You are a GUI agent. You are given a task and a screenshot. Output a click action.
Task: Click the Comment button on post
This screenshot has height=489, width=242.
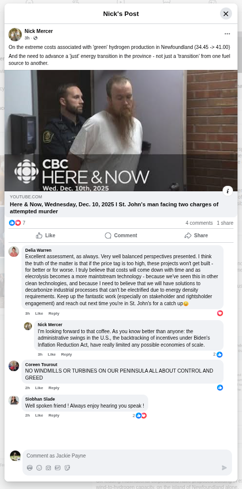coord(121,235)
